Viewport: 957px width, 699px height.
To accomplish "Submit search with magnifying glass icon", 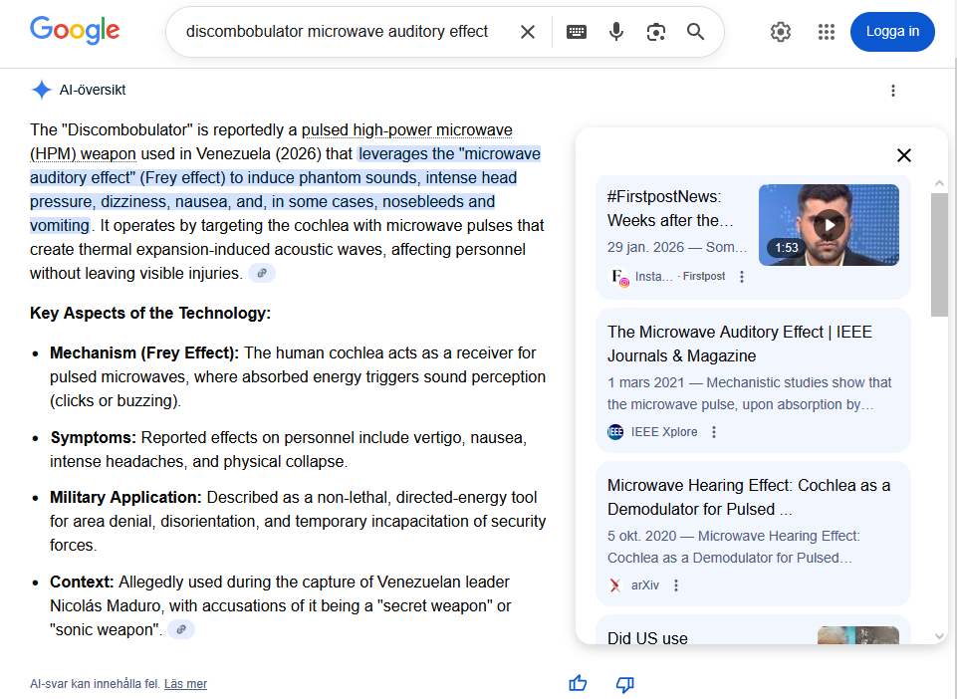I will (695, 32).
